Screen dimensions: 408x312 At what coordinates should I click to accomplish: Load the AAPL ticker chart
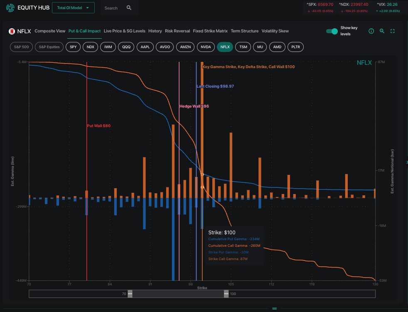[145, 47]
